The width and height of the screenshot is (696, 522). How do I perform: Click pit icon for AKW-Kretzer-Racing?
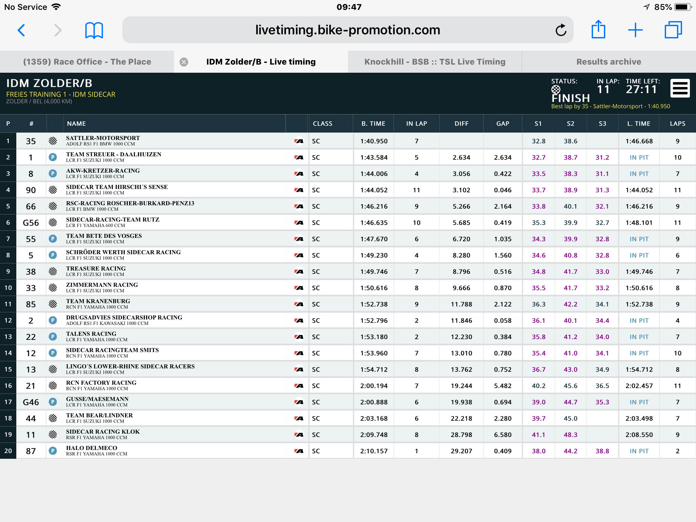(x=53, y=173)
